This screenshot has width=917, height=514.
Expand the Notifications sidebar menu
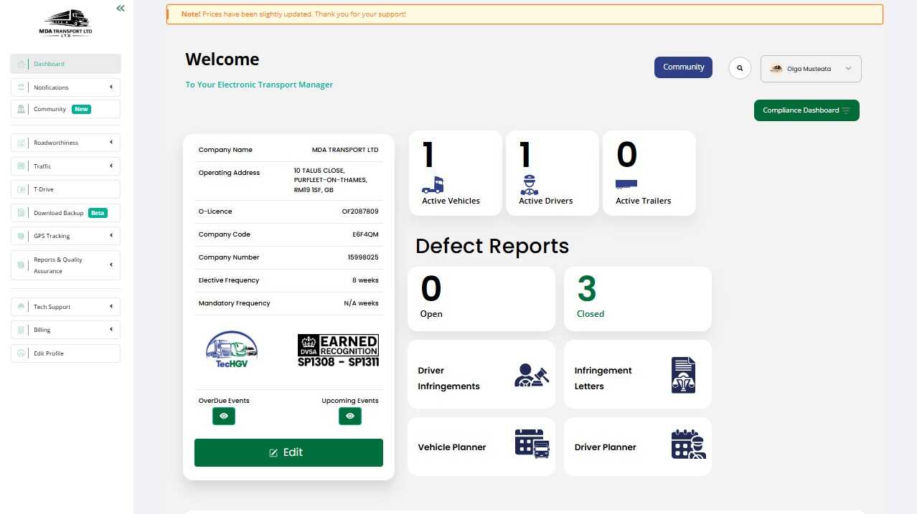tap(65, 87)
